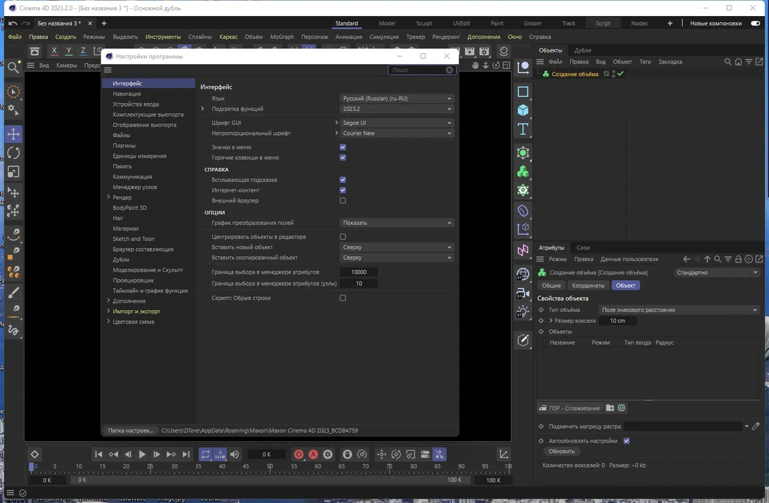This screenshot has height=503, width=769.
Task: Toggle the loop playback icon
Action: 206,454
